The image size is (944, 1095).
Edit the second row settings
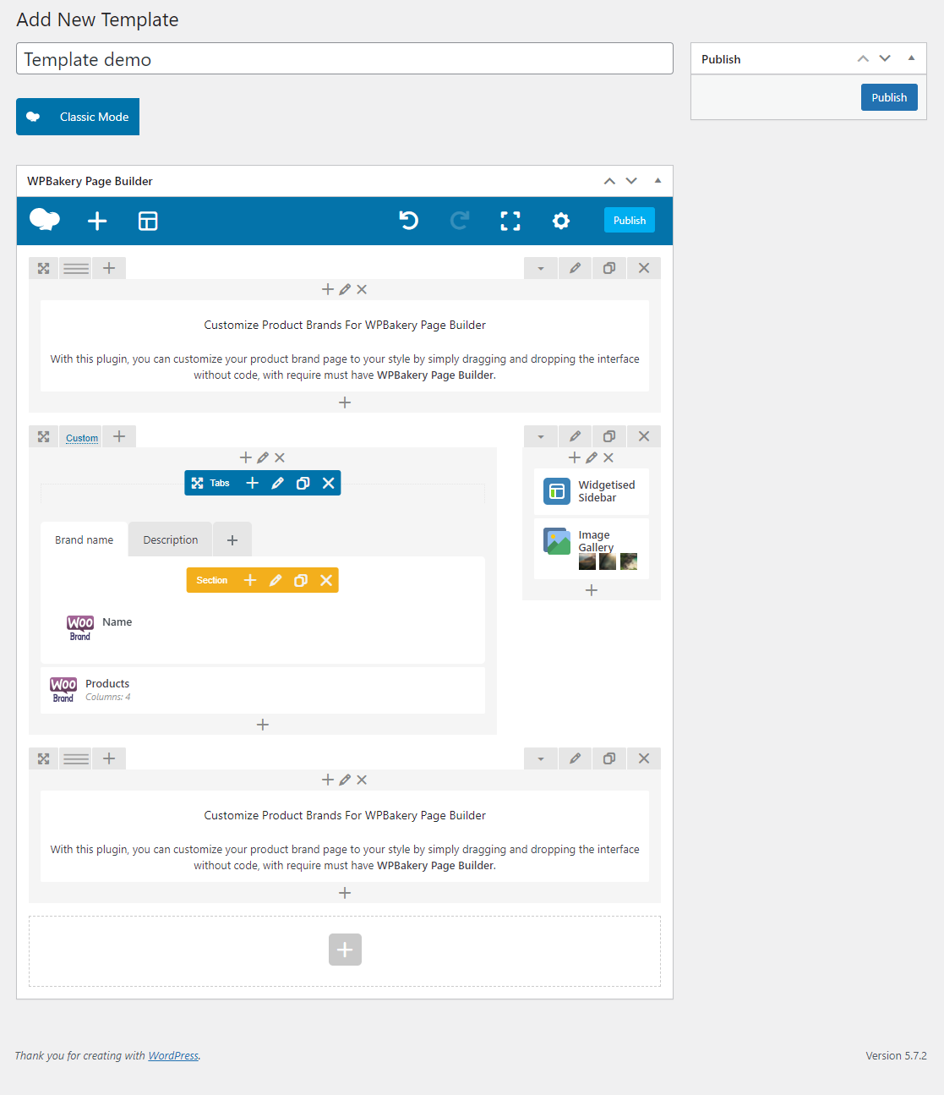tap(576, 436)
